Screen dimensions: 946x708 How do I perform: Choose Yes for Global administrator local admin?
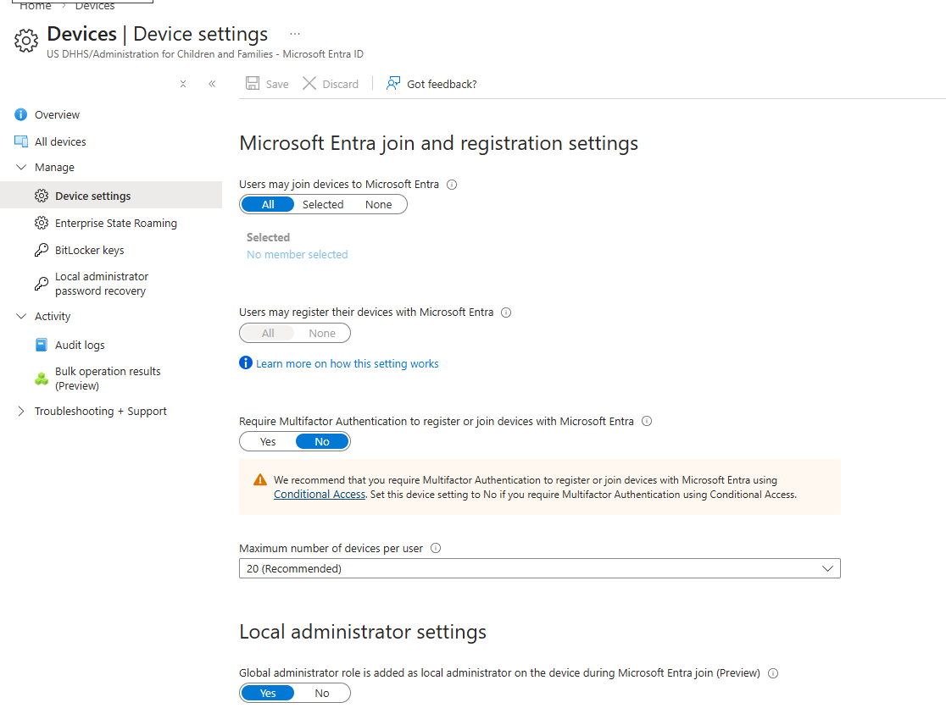click(x=268, y=693)
